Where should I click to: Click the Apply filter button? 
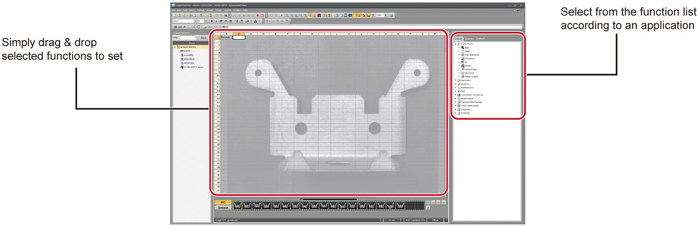pyautogui.click(x=204, y=37)
